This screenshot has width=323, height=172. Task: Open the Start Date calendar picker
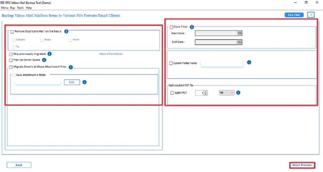[239, 33]
